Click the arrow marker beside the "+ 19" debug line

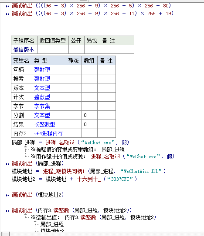[7, 14]
